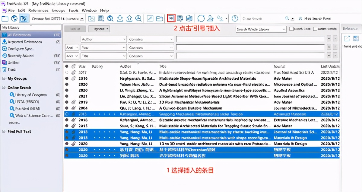This screenshot has width=362, height=192.
Task: Collapse the Online Search group
Action: (4, 88)
